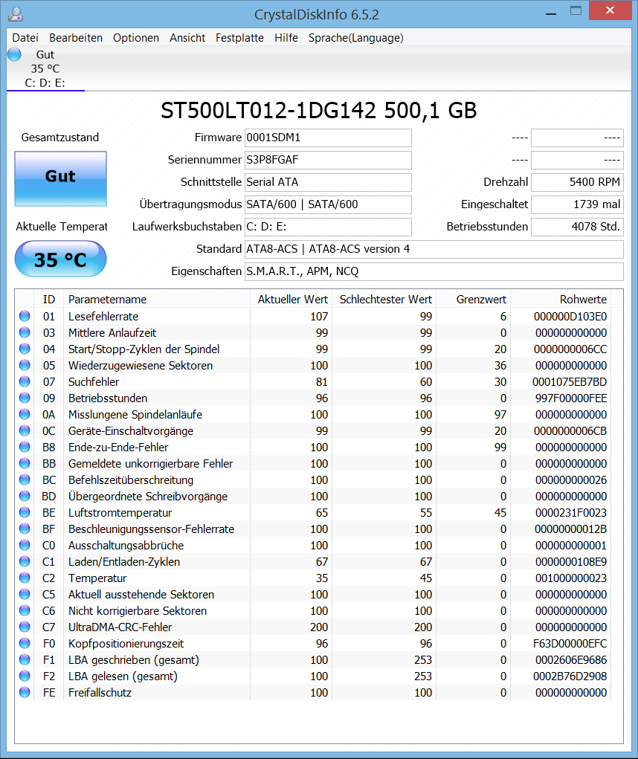The image size is (638, 759).
Task: Click the CrystalDiskInfo title bar app icon
Action: click(16, 14)
